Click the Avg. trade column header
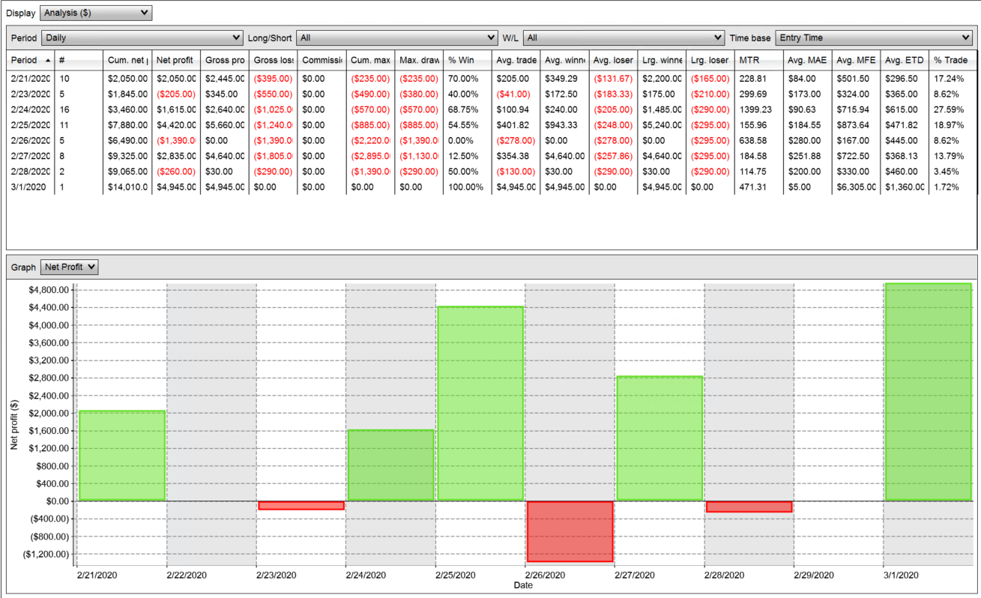The width and height of the screenshot is (981, 598). [x=517, y=60]
